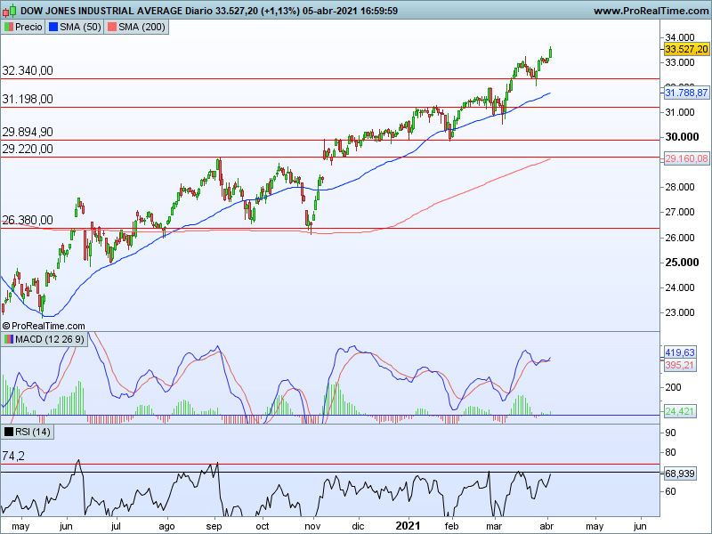Click the MACD histogram value 24,421
This screenshot has width=712, height=534.
click(x=680, y=411)
